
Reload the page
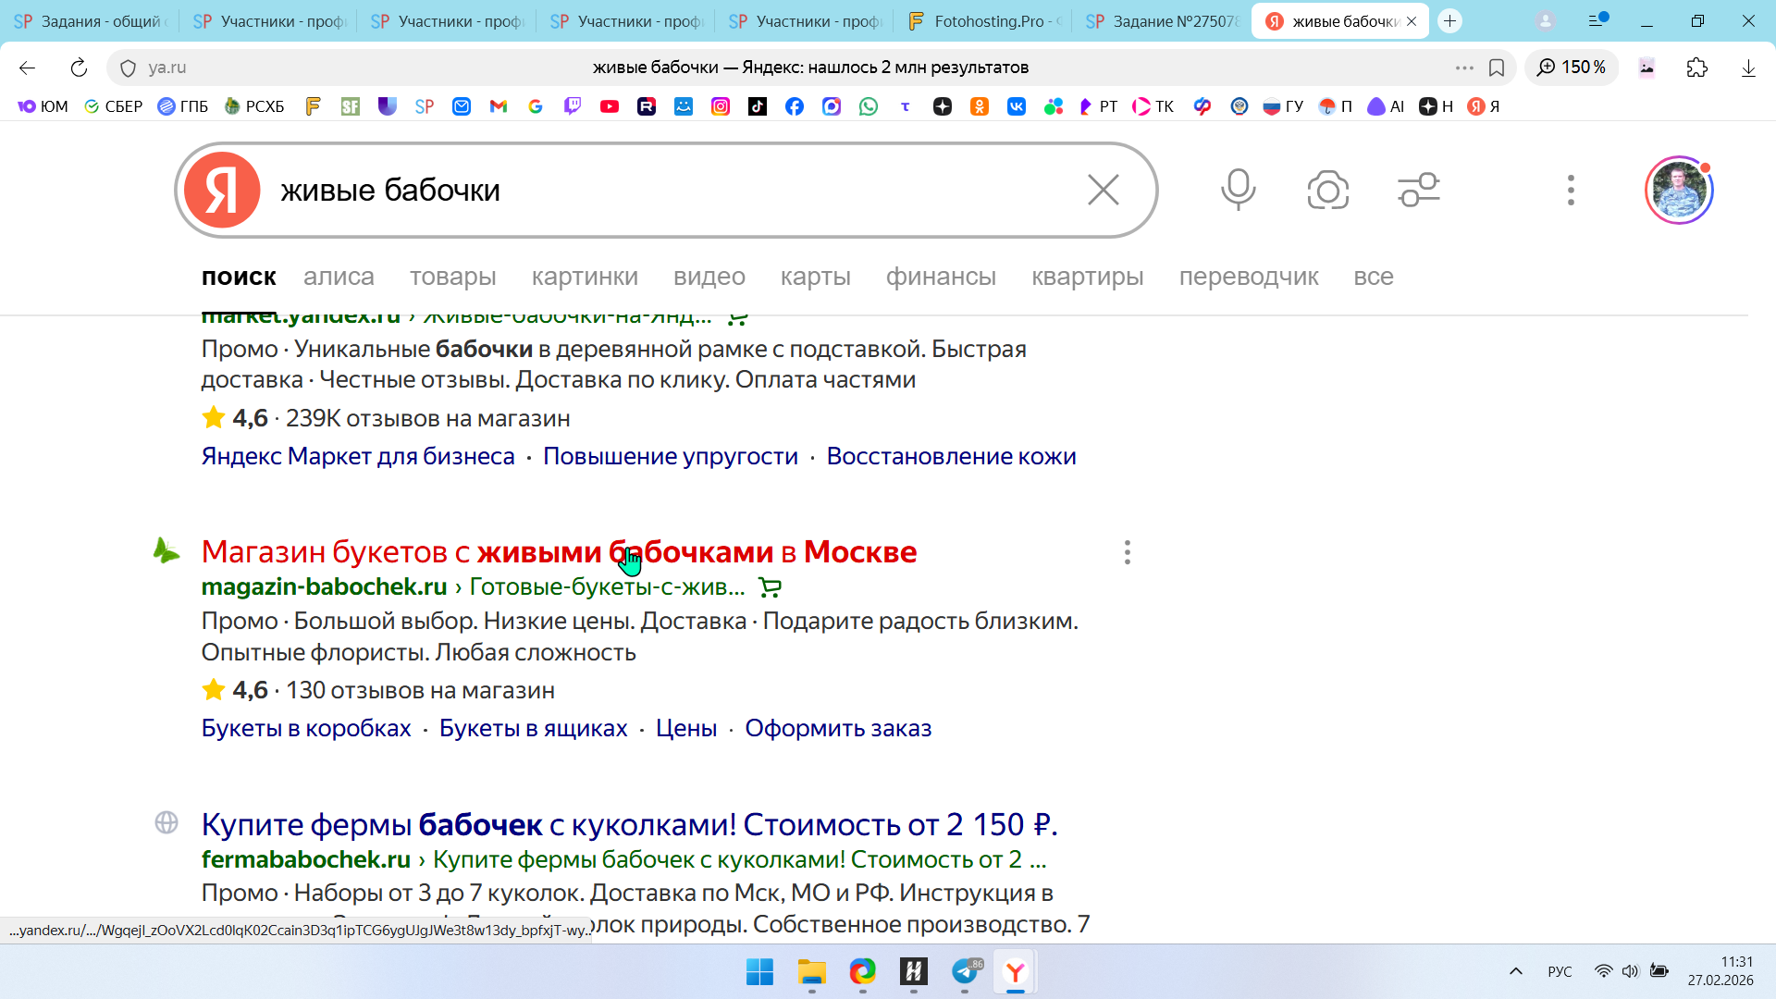click(79, 68)
